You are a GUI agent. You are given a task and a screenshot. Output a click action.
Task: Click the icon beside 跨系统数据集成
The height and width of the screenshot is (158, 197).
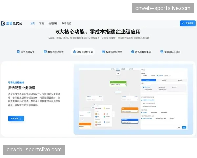tap(133, 52)
